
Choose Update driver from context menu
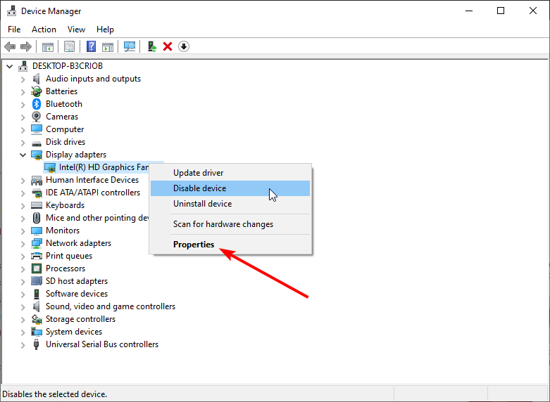230,173
